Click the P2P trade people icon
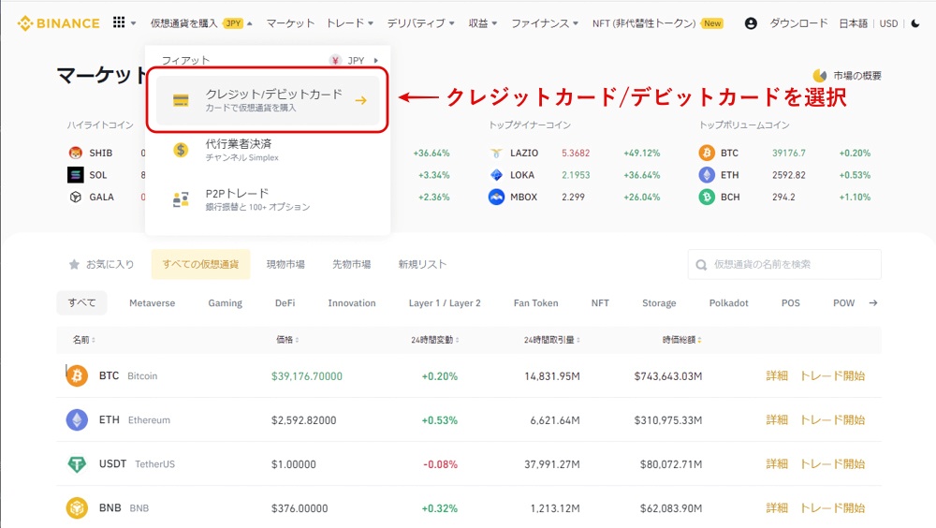The width and height of the screenshot is (936, 528). (x=181, y=199)
